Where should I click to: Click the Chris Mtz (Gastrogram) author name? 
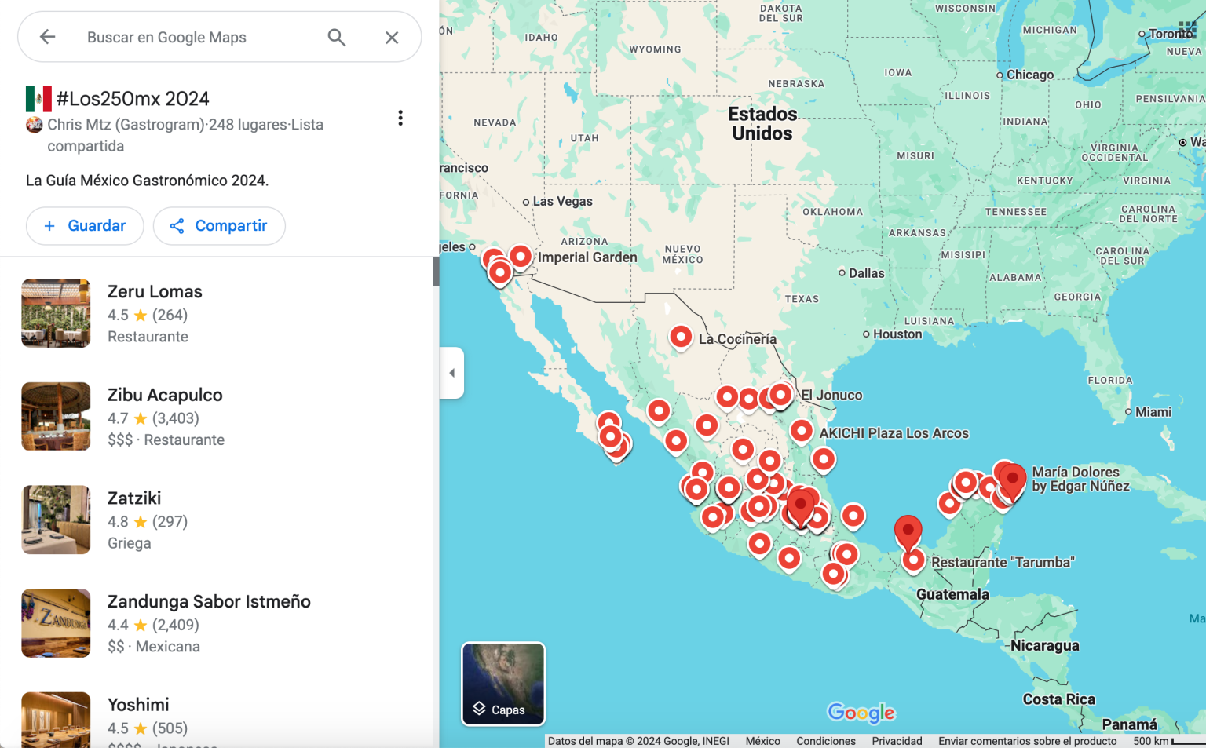pos(126,125)
